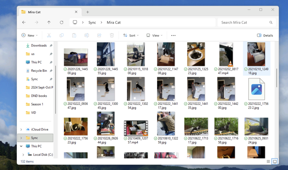Click Mira Cat in the breadcrumb
The width and height of the screenshot is (288, 170).
tap(114, 23)
